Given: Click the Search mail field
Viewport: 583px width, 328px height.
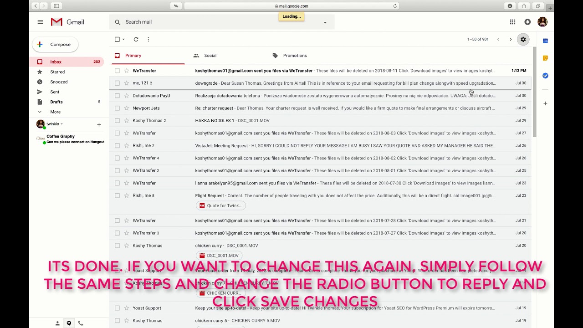Looking at the screenshot, I should click(222, 22).
